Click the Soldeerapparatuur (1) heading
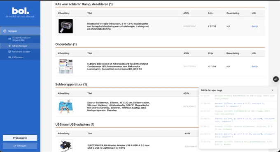 pyautogui.click(x=71, y=84)
